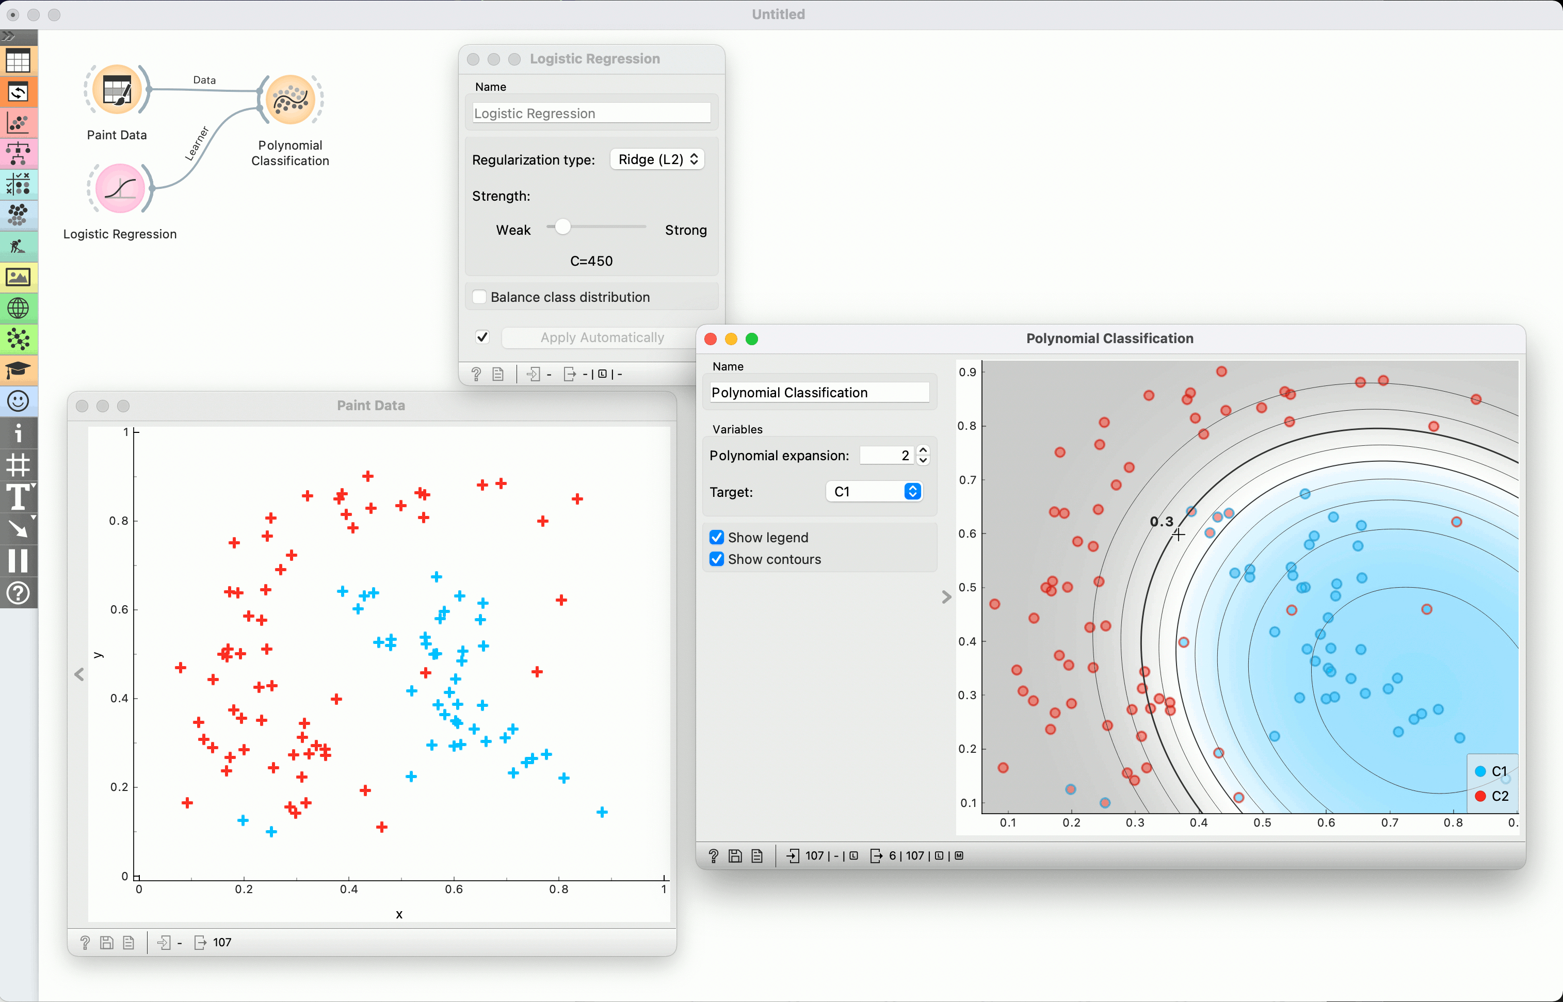1563x1002 pixels.
Task: Click the model output 'M' icon in Polynomial Classification
Action: [959, 855]
